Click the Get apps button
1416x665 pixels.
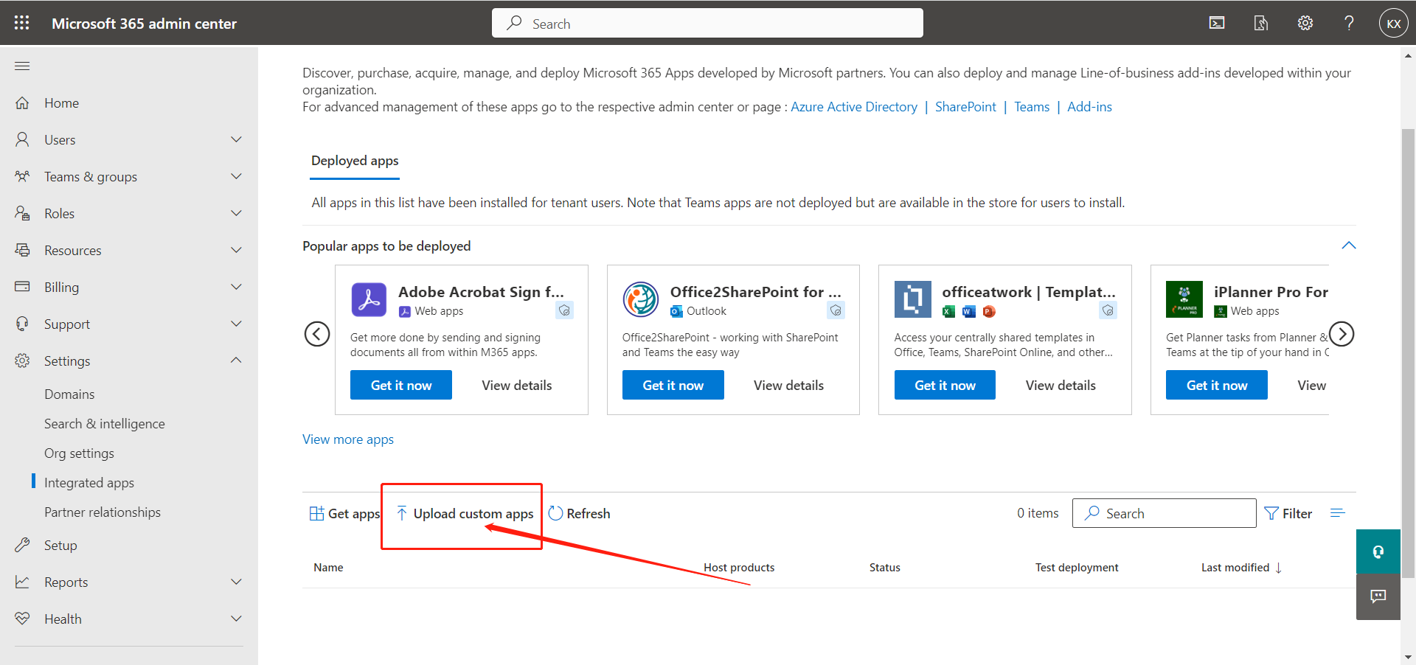coord(344,513)
